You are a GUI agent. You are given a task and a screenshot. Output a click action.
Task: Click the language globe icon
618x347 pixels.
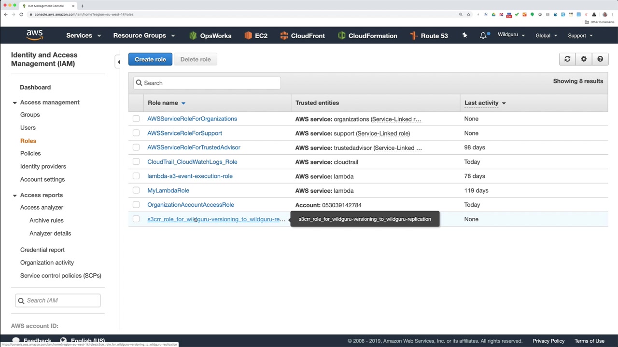[x=63, y=341]
